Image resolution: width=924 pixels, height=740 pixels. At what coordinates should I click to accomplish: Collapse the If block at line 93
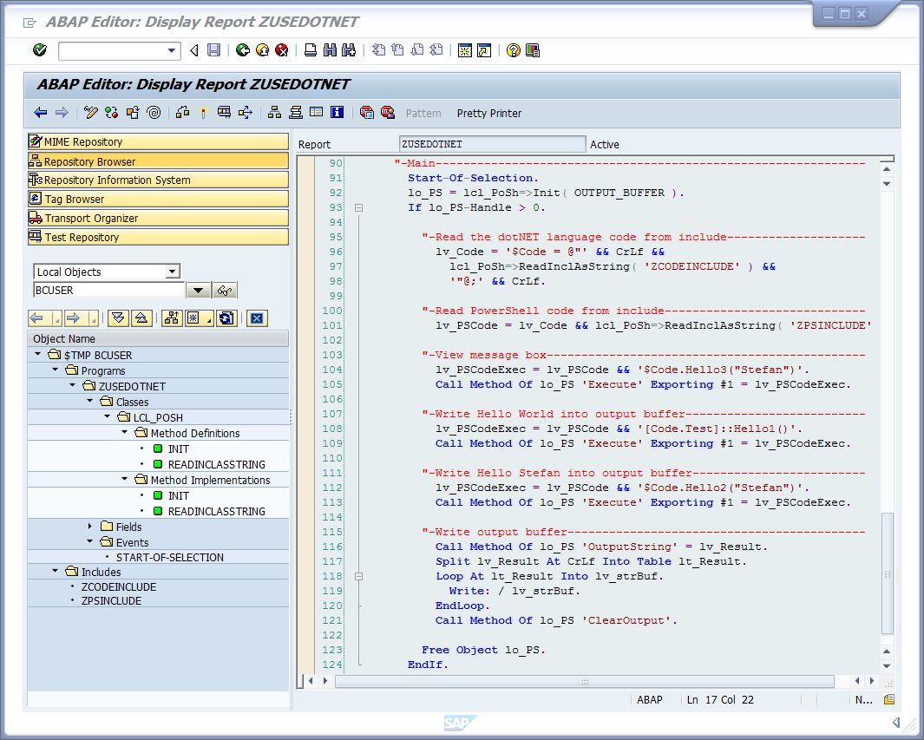coord(358,208)
